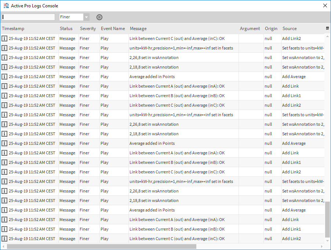This screenshot has width=331, height=250.
Task: Select the Origin column header
Action: click(x=271, y=29)
